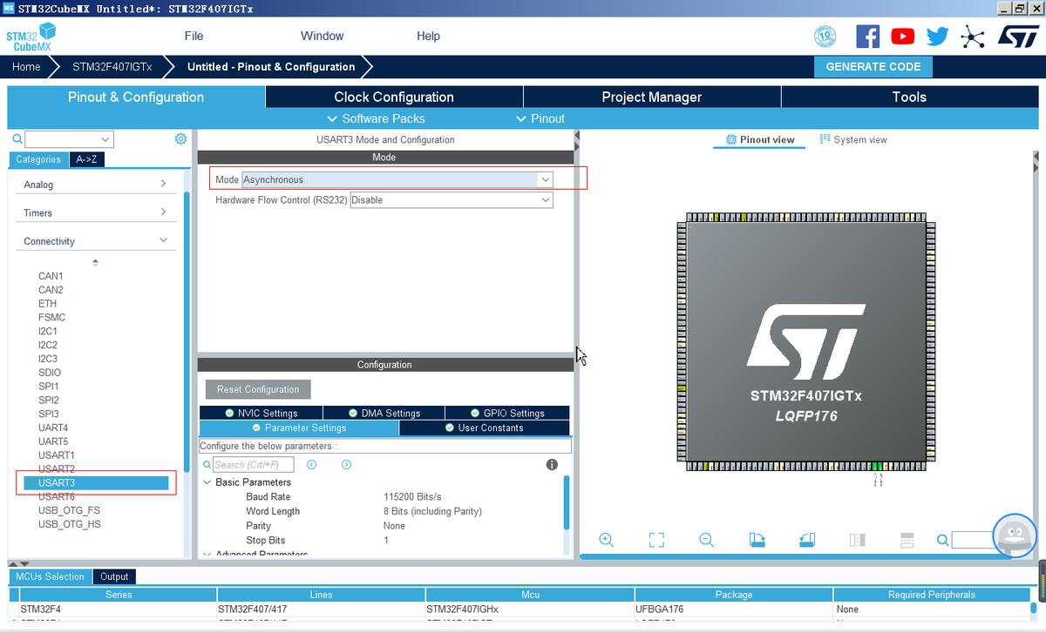
Task: Select the Pinout view tab
Action: tap(760, 139)
